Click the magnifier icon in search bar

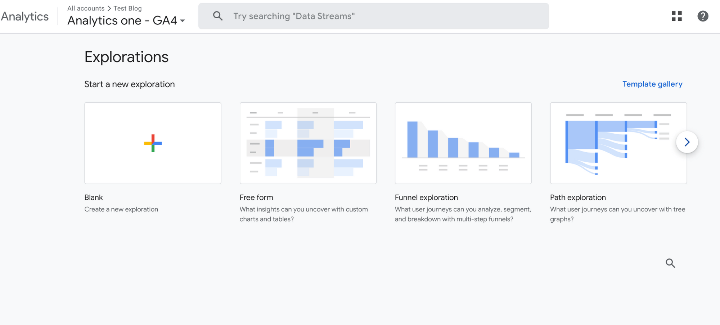[x=217, y=16]
